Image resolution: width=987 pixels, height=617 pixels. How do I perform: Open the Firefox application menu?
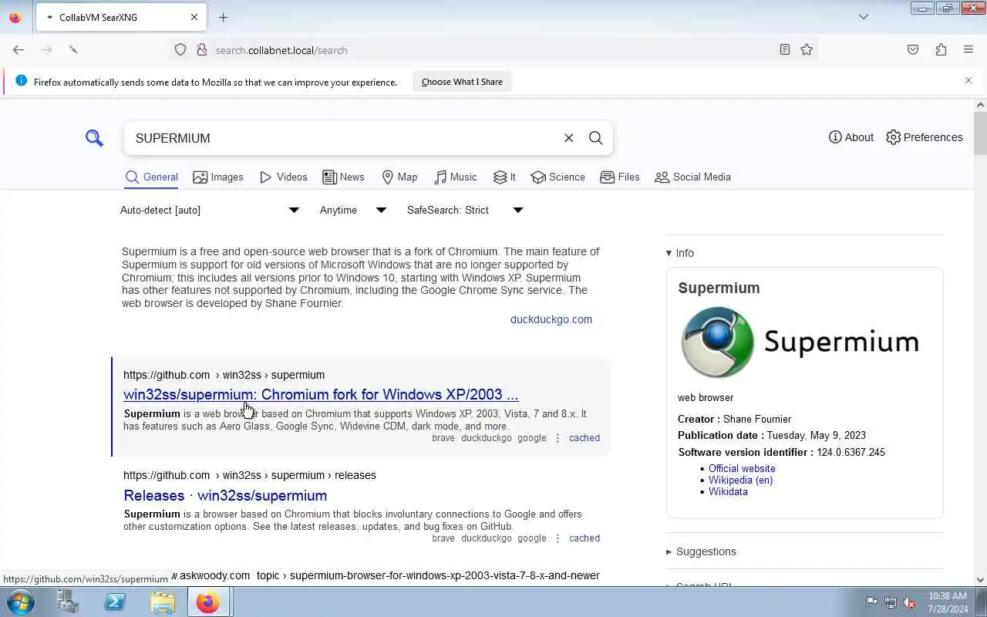(x=968, y=49)
